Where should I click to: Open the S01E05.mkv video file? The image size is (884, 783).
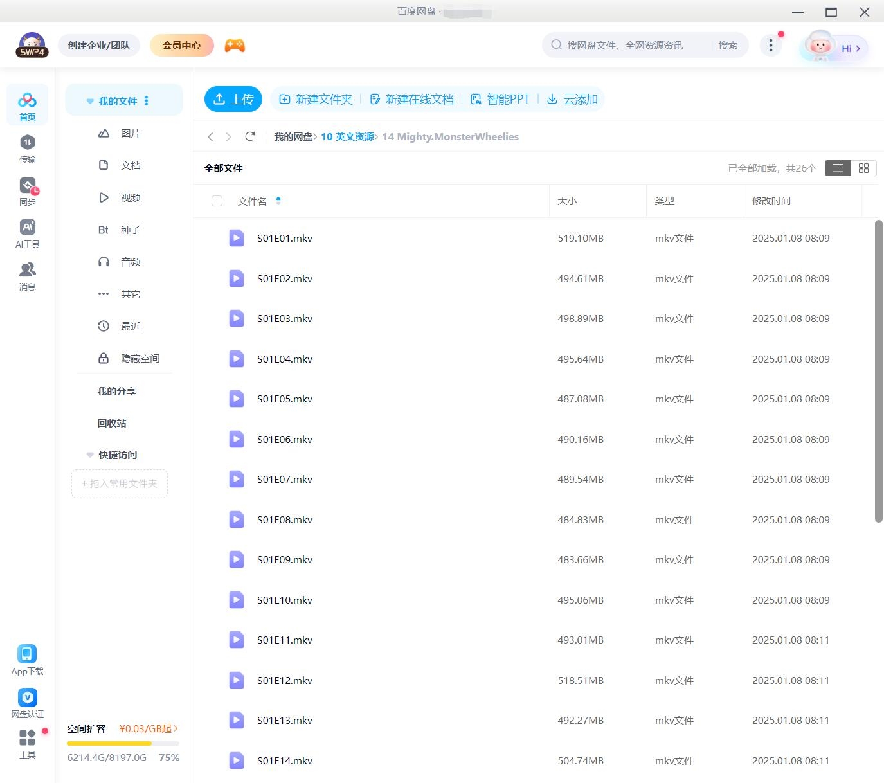pyautogui.click(x=284, y=399)
